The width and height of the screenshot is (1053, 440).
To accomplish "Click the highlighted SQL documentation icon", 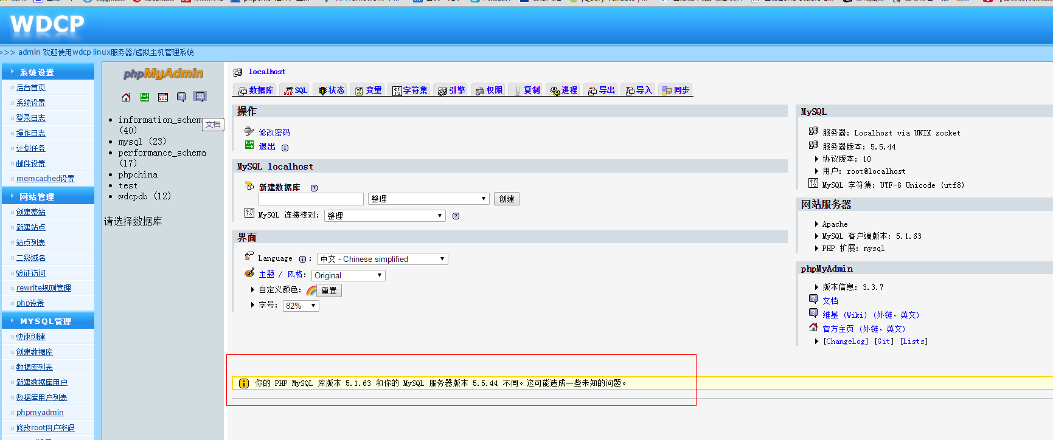I will point(200,97).
